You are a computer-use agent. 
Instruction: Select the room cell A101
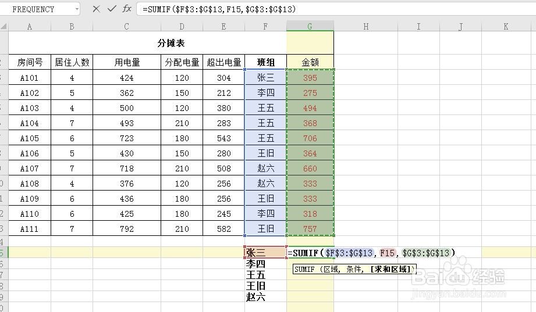click(x=30, y=77)
